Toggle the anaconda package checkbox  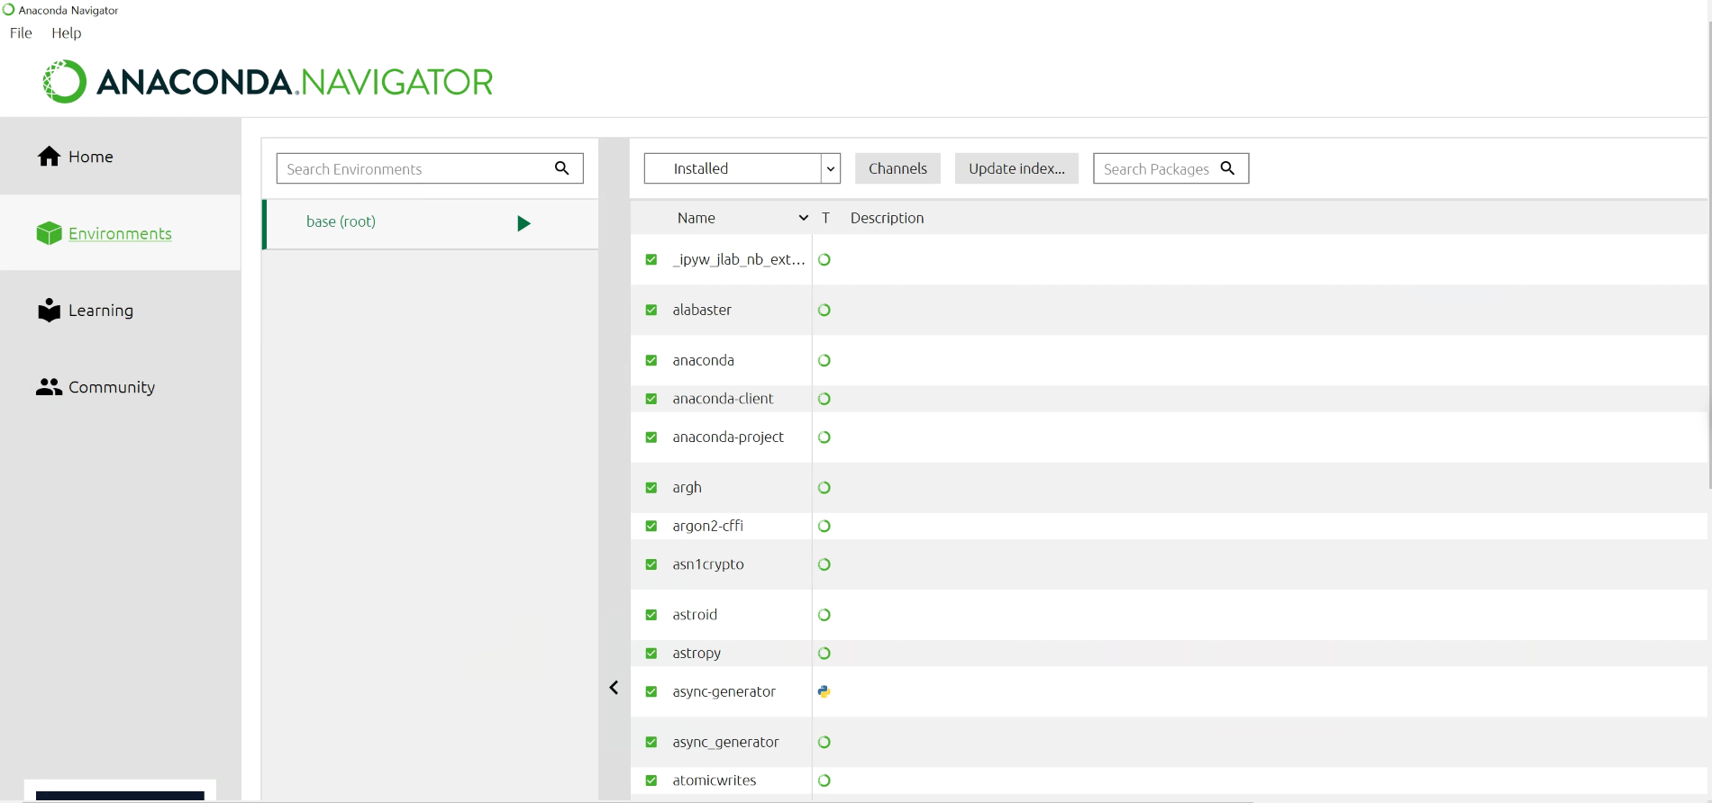pyautogui.click(x=651, y=360)
